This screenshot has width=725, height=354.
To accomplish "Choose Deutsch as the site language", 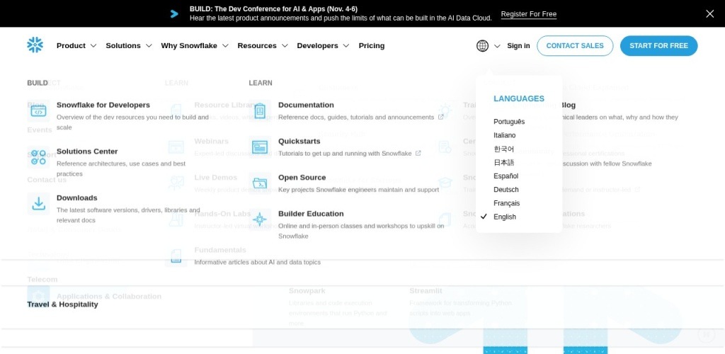I will [x=506, y=190].
